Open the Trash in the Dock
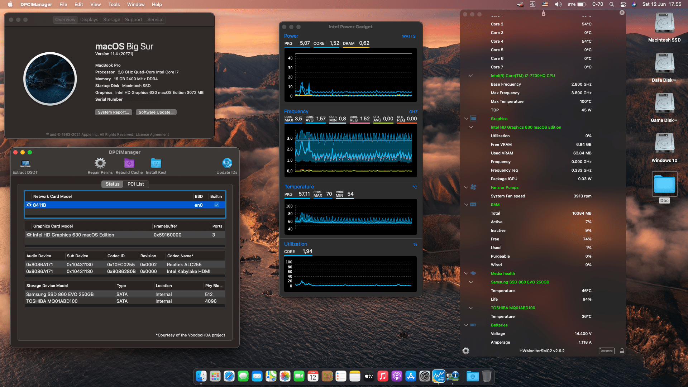 (487, 376)
